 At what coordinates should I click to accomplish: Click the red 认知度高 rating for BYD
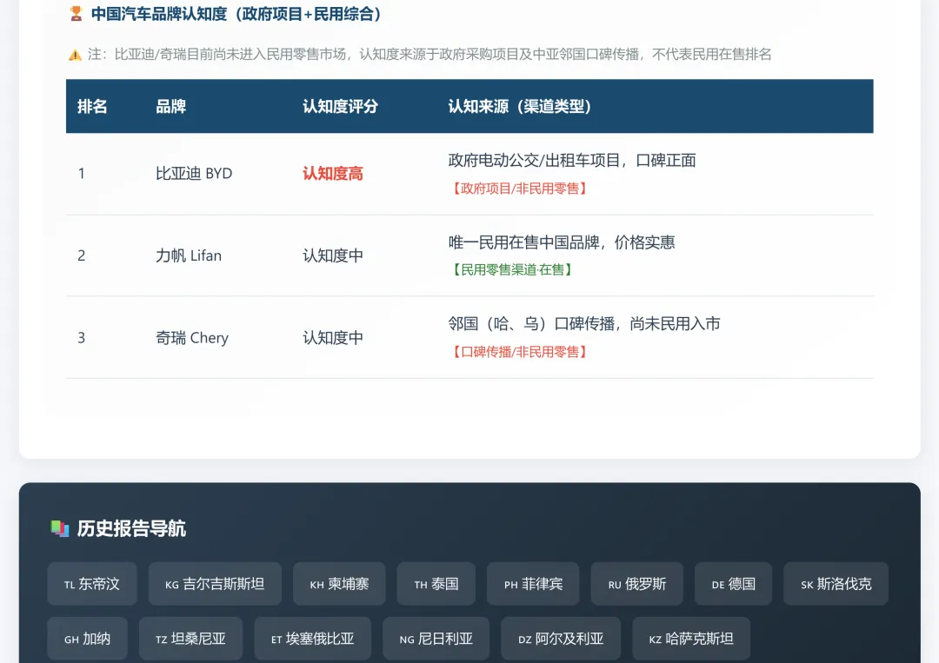332,173
